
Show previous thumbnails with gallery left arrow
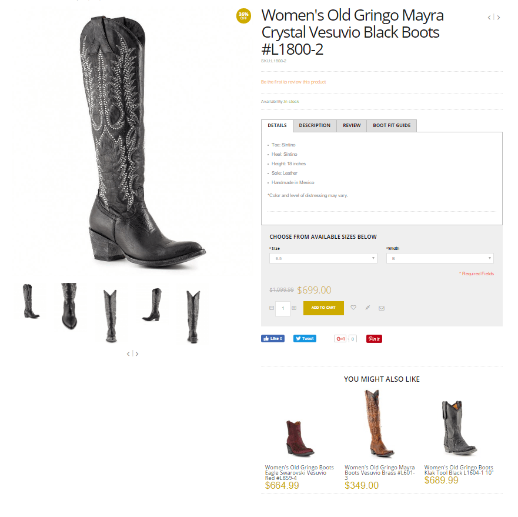[x=128, y=353]
